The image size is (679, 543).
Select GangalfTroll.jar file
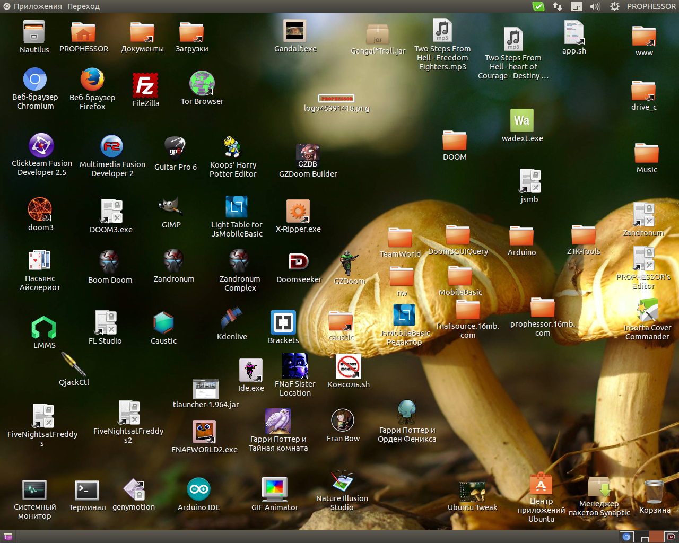tap(378, 34)
